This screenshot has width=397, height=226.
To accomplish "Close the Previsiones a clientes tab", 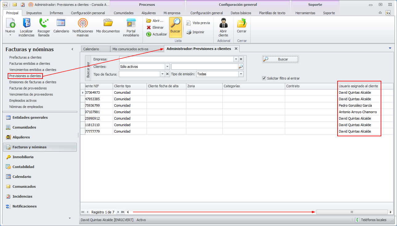I will 236,49.
